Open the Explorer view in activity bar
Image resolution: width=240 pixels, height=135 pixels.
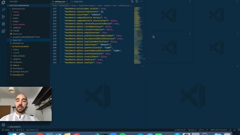tap(3, 3)
